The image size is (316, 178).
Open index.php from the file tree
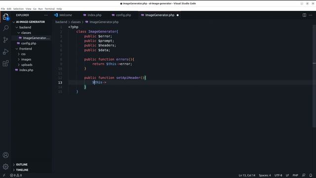(x=26, y=70)
